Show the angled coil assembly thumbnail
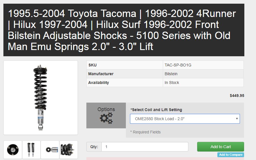This screenshot has height=160, width=256. (68, 150)
